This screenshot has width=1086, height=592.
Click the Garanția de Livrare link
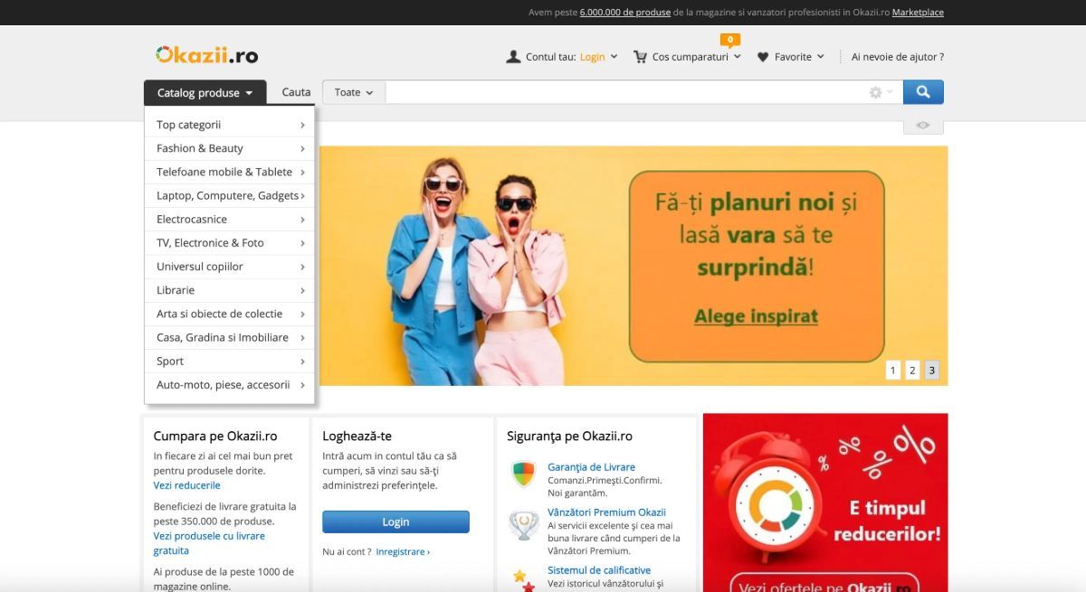coord(591,467)
